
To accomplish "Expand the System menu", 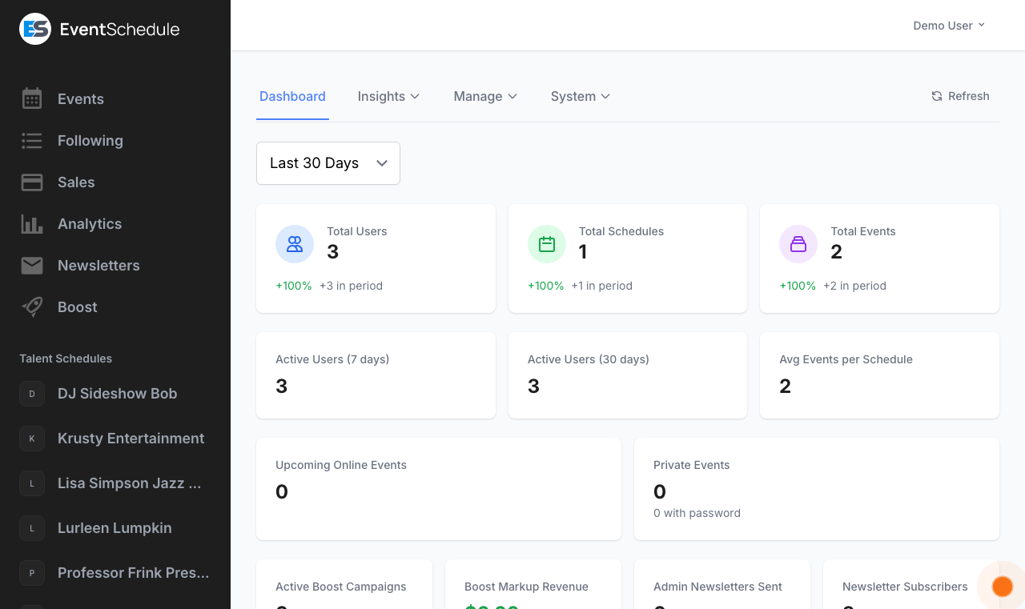I will (581, 96).
